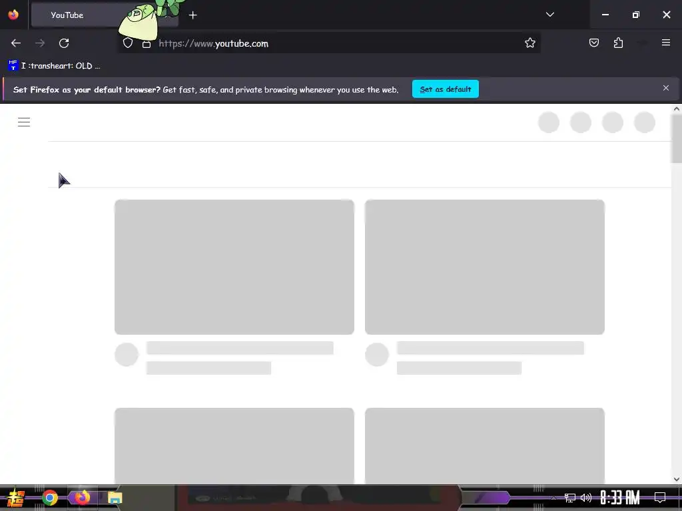Minimize the Firefox window
Viewport: 682px width, 511px height.
tap(605, 15)
